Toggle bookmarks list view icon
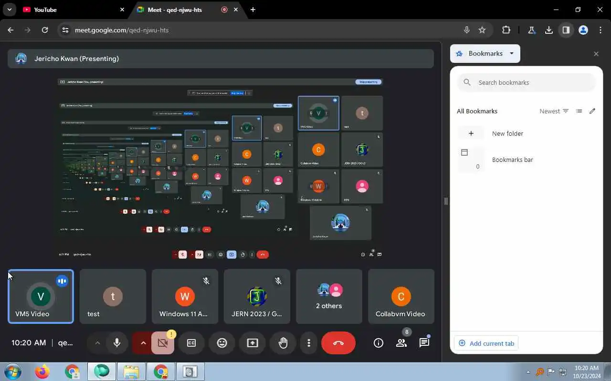Image resolution: width=611 pixels, height=381 pixels. pos(579,111)
